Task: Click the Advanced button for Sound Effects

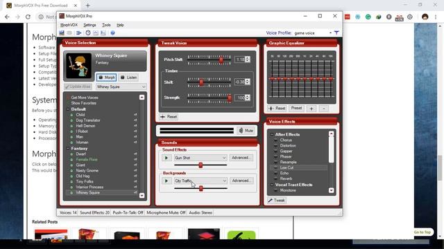Action: (x=241, y=158)
